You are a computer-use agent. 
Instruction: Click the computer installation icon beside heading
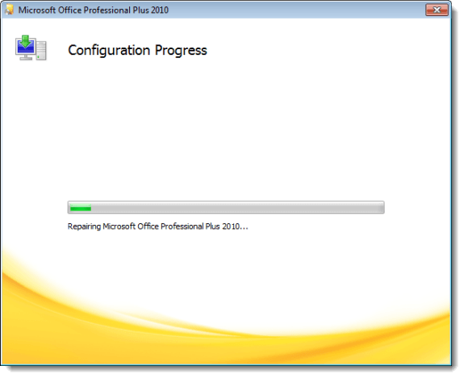[31, 48]
